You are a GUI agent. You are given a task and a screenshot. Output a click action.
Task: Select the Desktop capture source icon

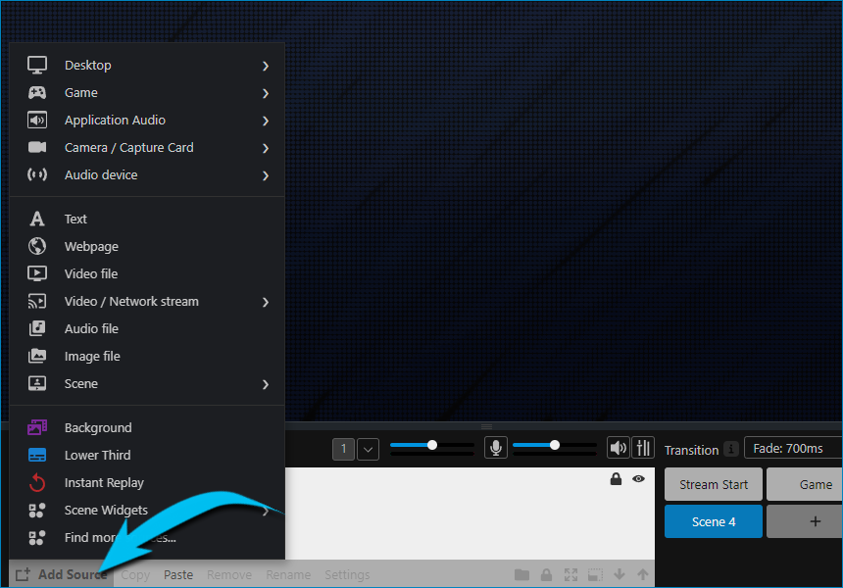(x=37, y=65)
